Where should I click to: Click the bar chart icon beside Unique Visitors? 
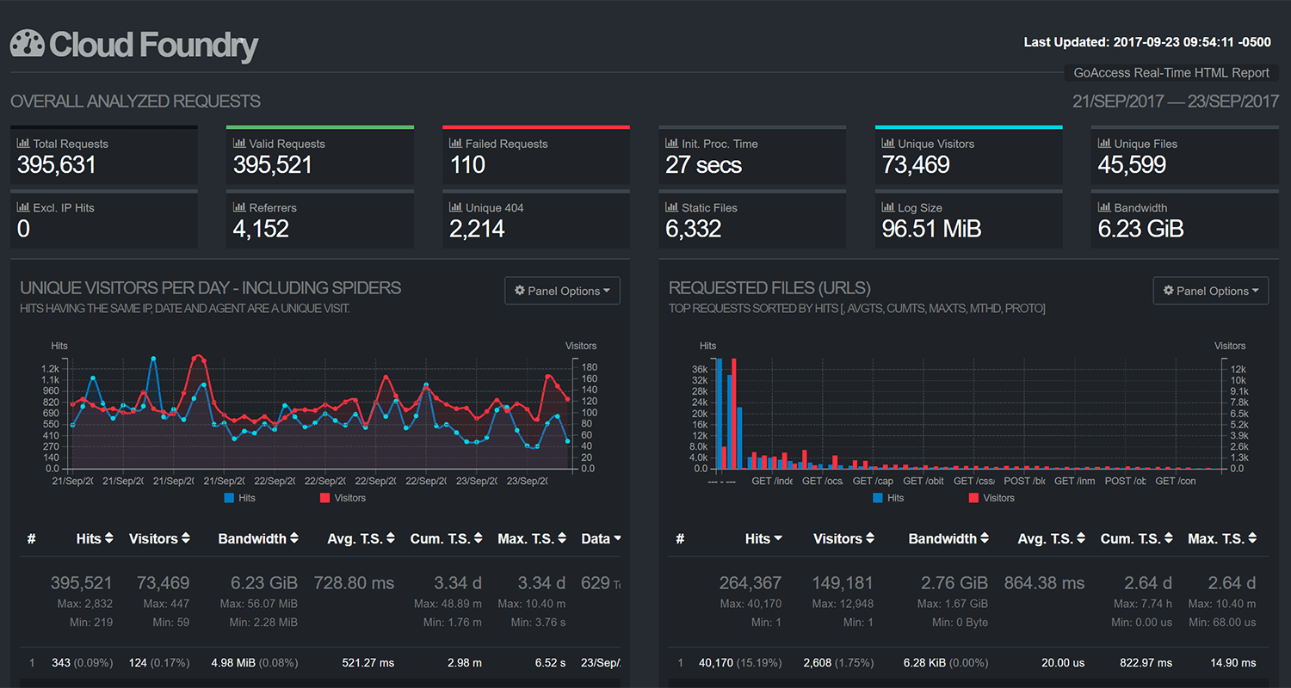(x=888, y=144)
